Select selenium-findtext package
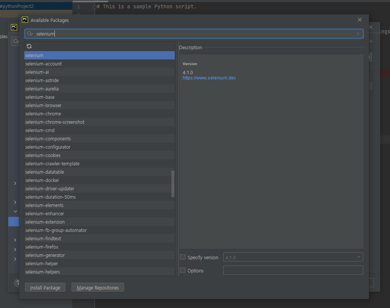390x308 pixels. (x=99, y=239)
